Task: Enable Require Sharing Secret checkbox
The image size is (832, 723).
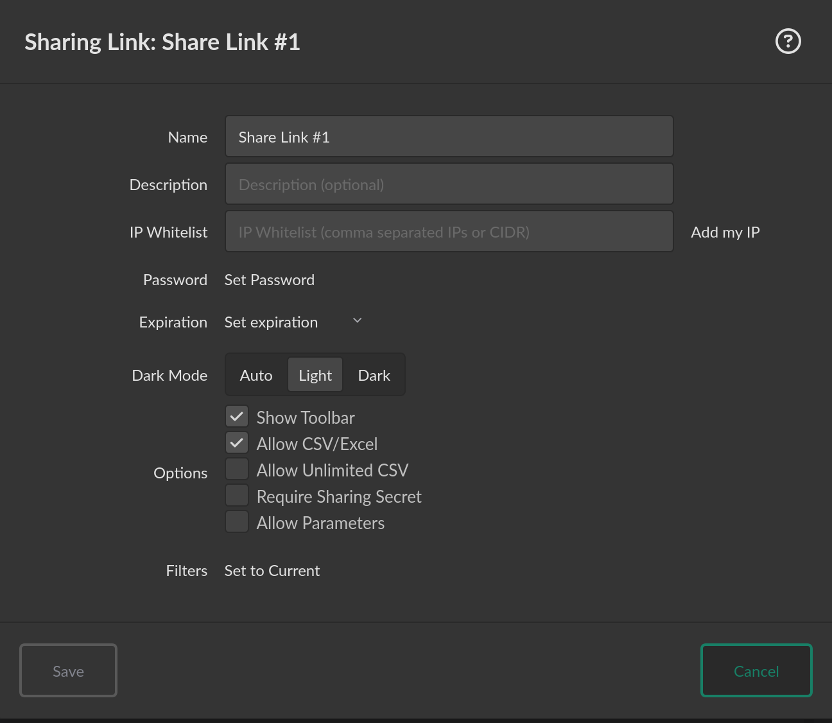Action: [237, 496]
